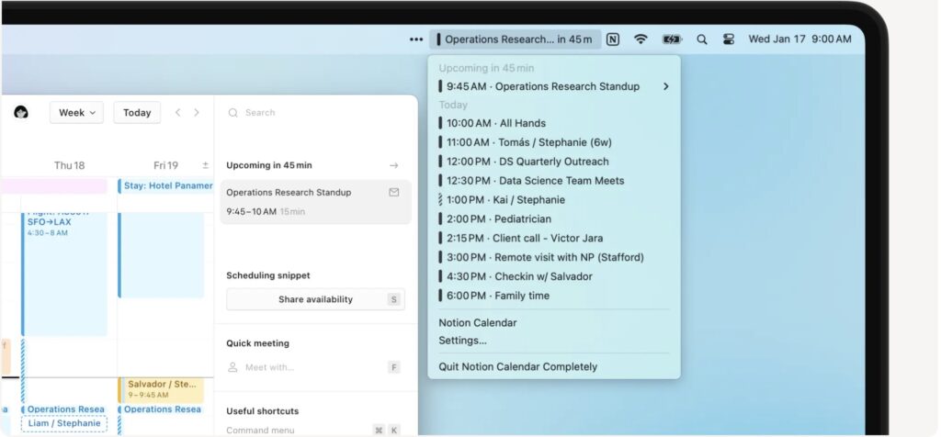Select 10:00 AM All Hands entry
The height and width of the screenshot is (437, 941).
pos(554,123)
